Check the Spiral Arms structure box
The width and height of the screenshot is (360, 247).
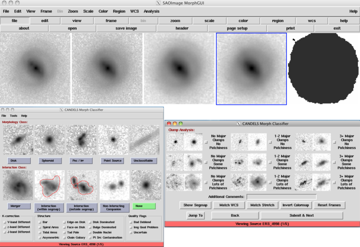click(39, 227)
